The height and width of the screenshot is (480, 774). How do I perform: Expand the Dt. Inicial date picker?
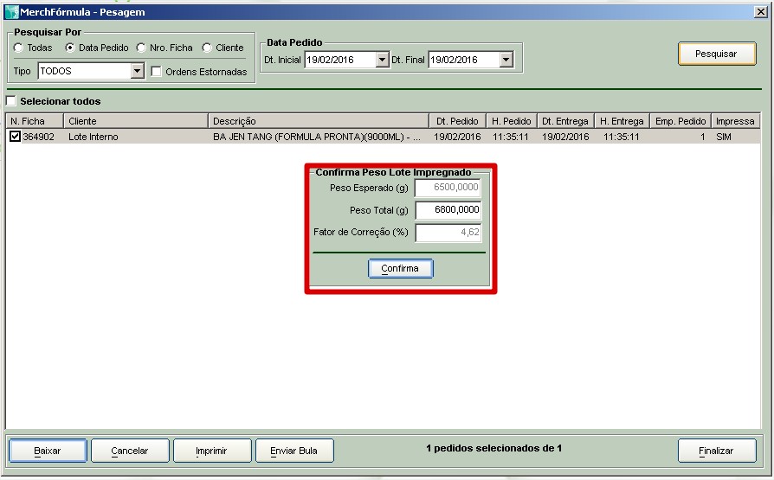pyautogui.click(x=383, y=60)
